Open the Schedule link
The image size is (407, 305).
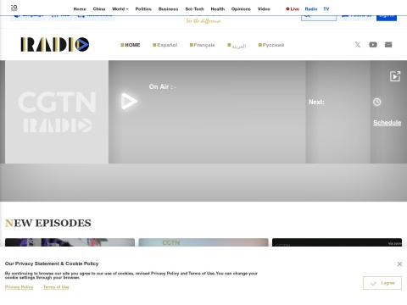point(387,123)
